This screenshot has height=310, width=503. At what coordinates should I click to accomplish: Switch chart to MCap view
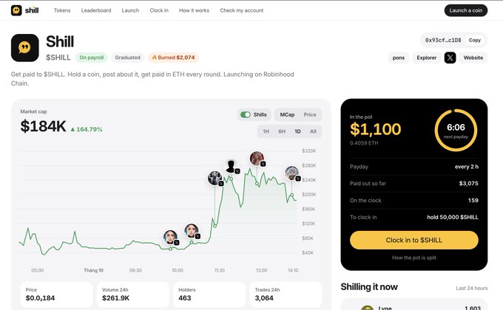click(287, 114)
